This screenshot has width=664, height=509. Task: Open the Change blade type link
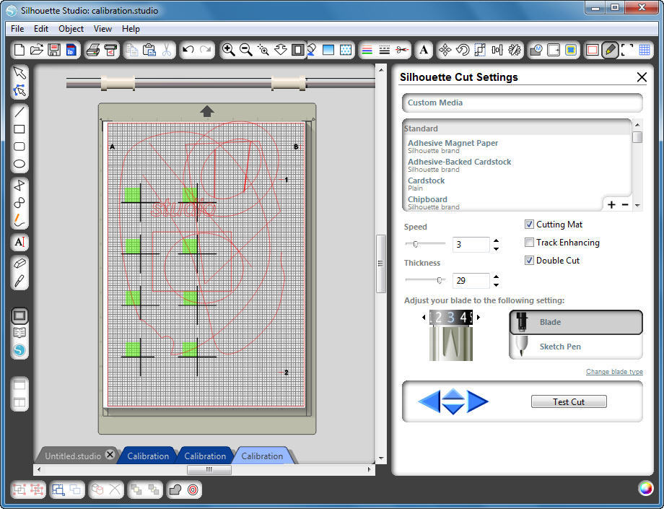click(614, 371)
